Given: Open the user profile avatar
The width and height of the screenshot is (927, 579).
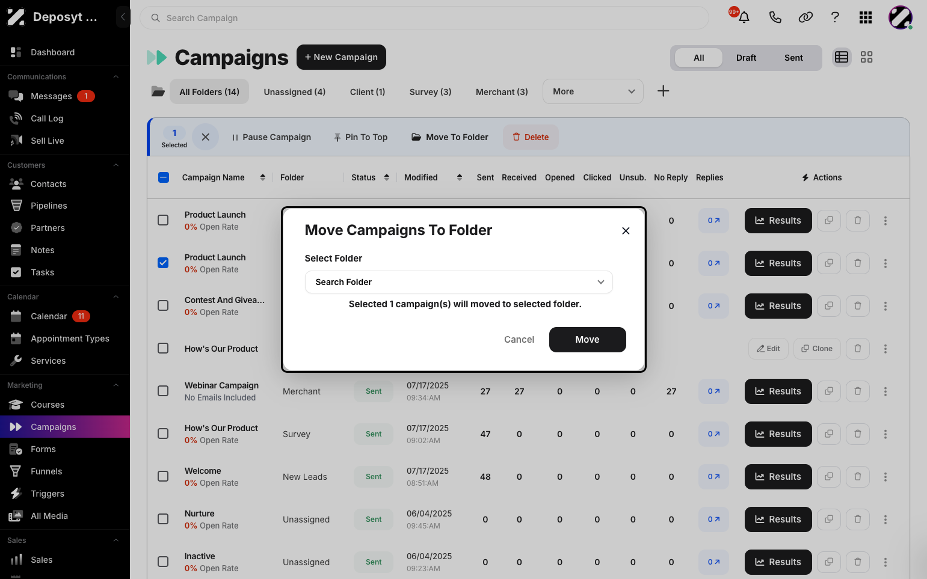Looking at the screenshot, I should (901, 17).
